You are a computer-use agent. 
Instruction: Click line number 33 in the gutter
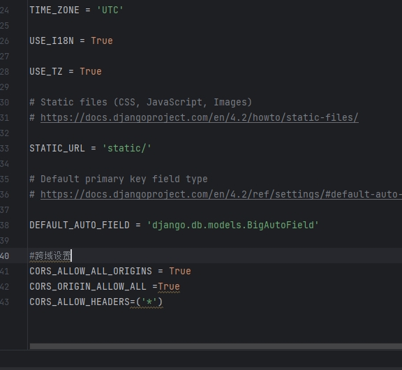point(4,149)
